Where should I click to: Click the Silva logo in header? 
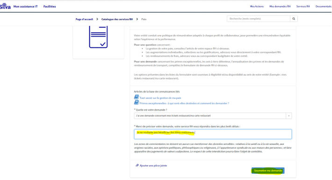click(5, 6)
